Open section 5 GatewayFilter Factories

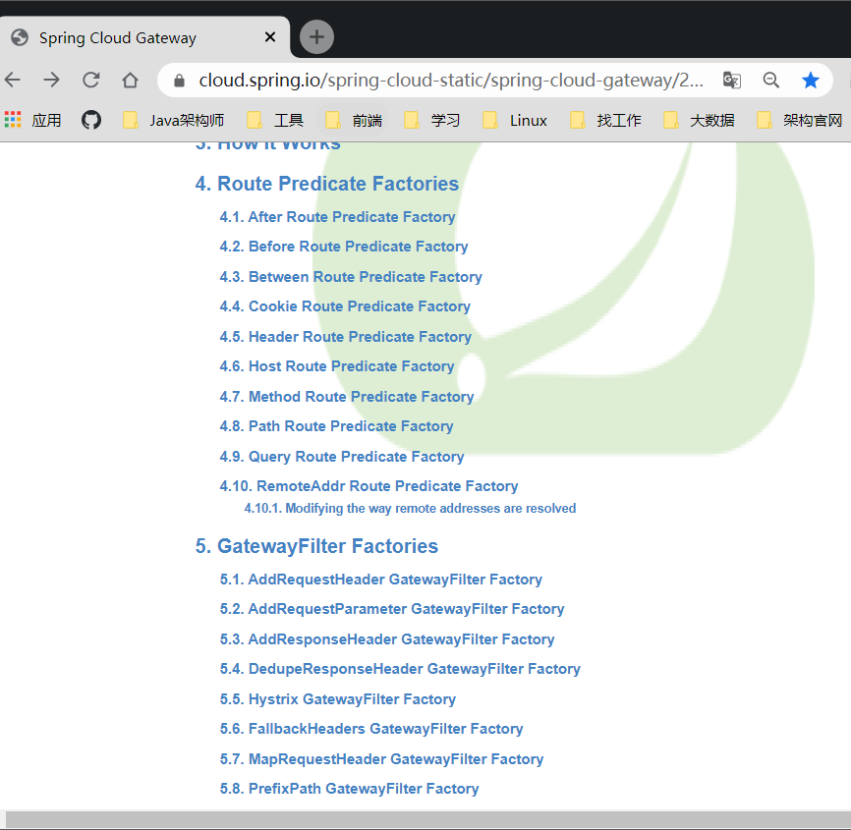tap(316, 546)
